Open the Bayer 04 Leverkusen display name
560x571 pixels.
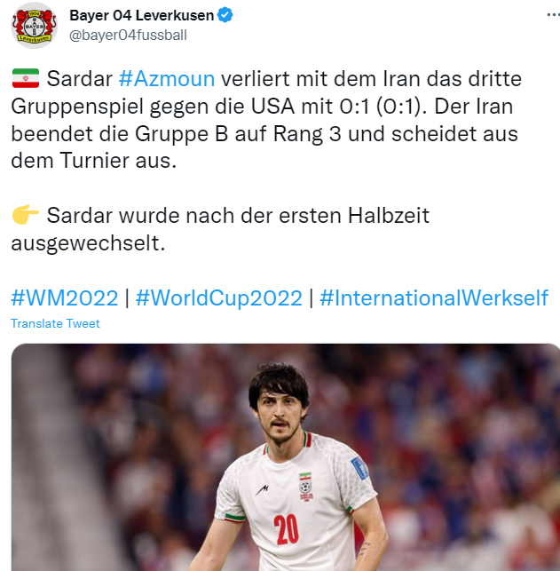click(141, 15)
